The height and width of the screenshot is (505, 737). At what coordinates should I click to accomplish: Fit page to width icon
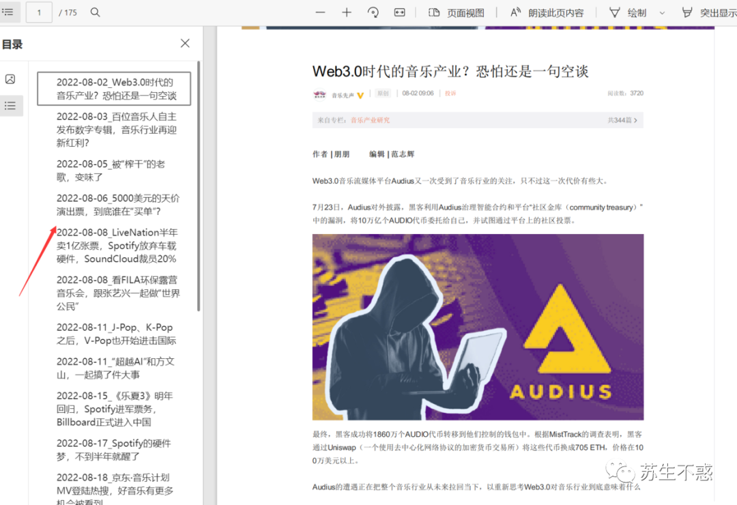[399, 13]
